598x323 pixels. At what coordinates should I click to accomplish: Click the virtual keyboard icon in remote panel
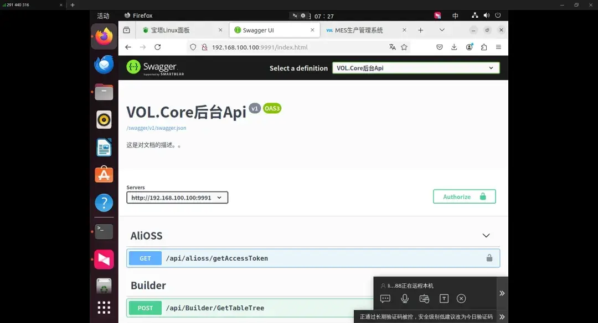click(424, 298)
